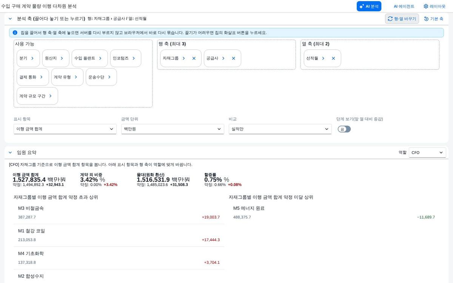The image size is (453, 283).
Task: Select the 결제 통화 chip label
Action: [28, 77]
